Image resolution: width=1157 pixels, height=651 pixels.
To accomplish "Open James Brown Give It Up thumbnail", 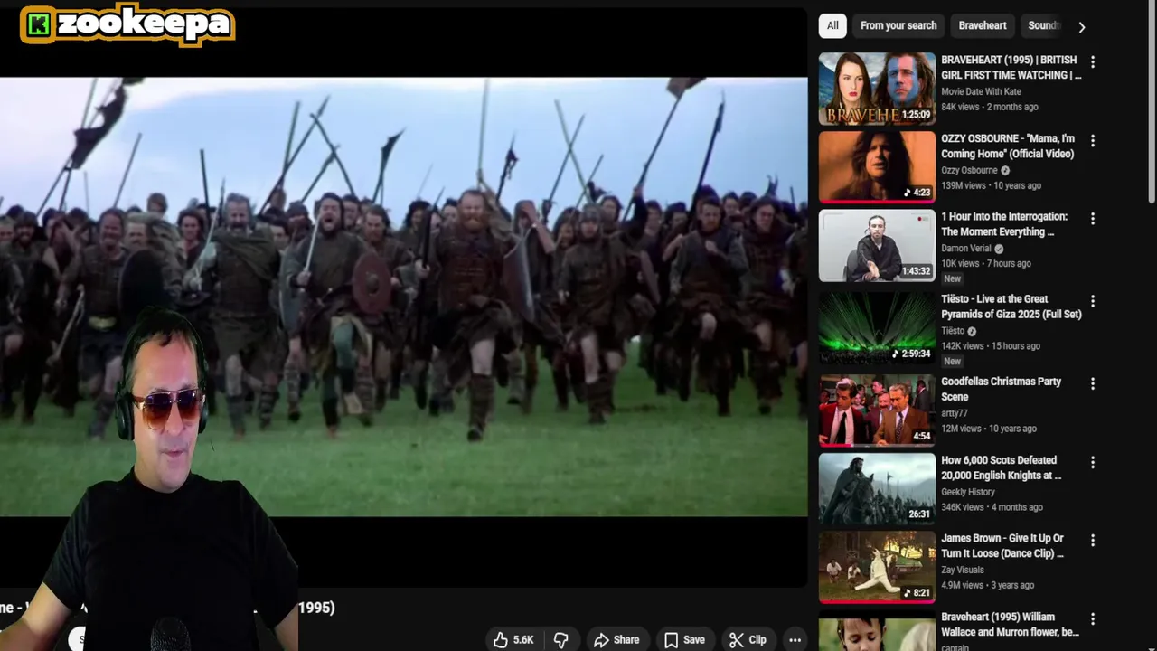I will coord(877,567).
